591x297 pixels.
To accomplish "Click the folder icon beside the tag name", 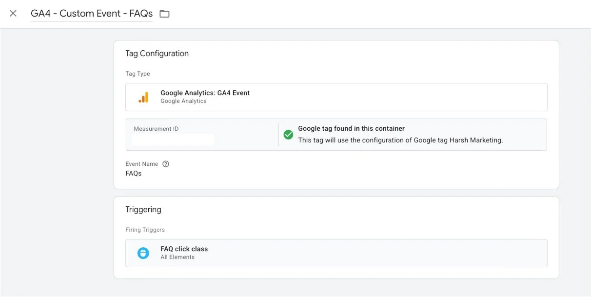I will pyautogui.click(x=165, y=14).
